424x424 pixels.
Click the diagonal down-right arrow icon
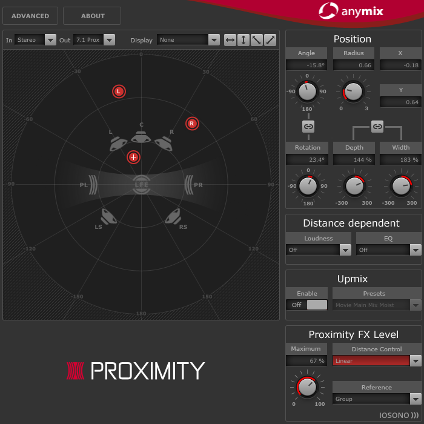tap(257, 40)
